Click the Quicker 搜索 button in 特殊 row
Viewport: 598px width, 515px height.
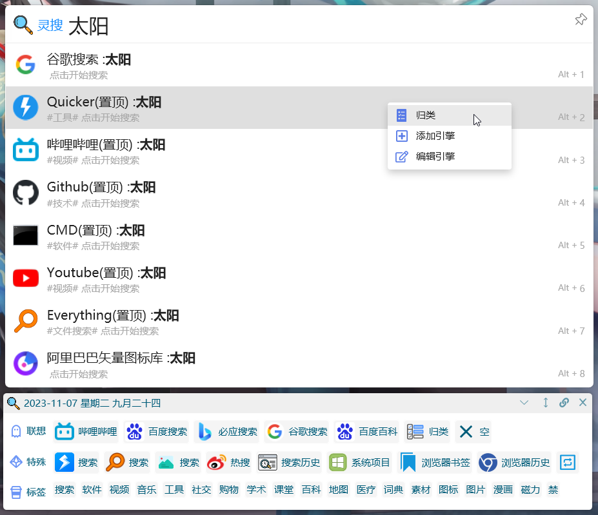tap(76, 462)
